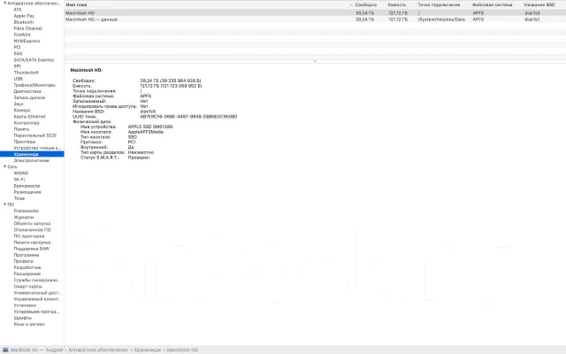The image size is (566, 354).
Task: Select Размещения in the sidebar
Action: (27, 192)
